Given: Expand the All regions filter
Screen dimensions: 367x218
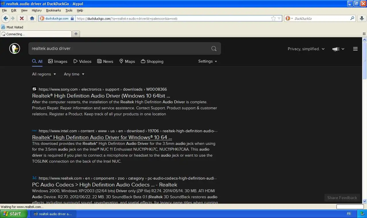Looking at the screenshot, I should pos(44,74).
